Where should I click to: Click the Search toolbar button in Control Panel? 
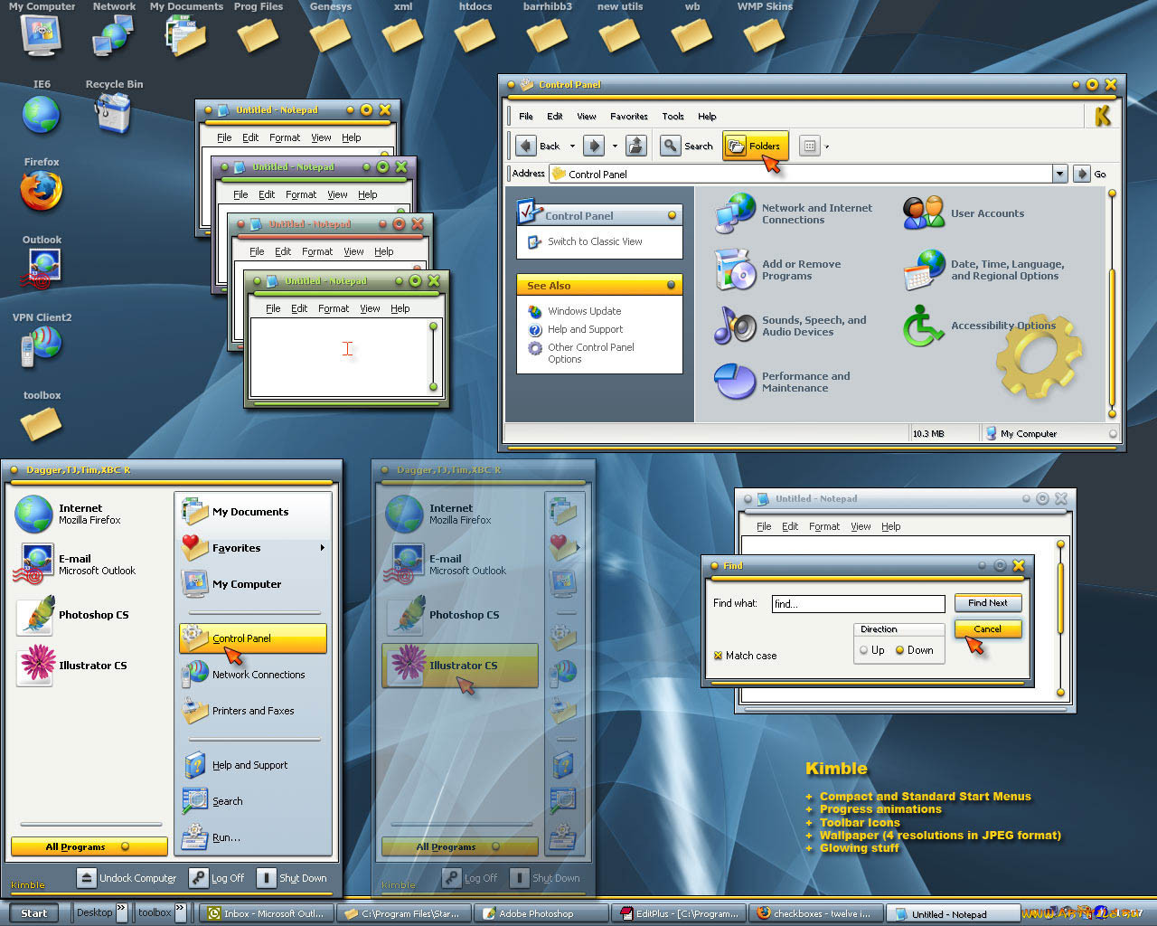[x=688, y=146]
